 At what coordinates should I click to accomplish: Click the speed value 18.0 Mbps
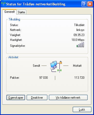[78, 40]
